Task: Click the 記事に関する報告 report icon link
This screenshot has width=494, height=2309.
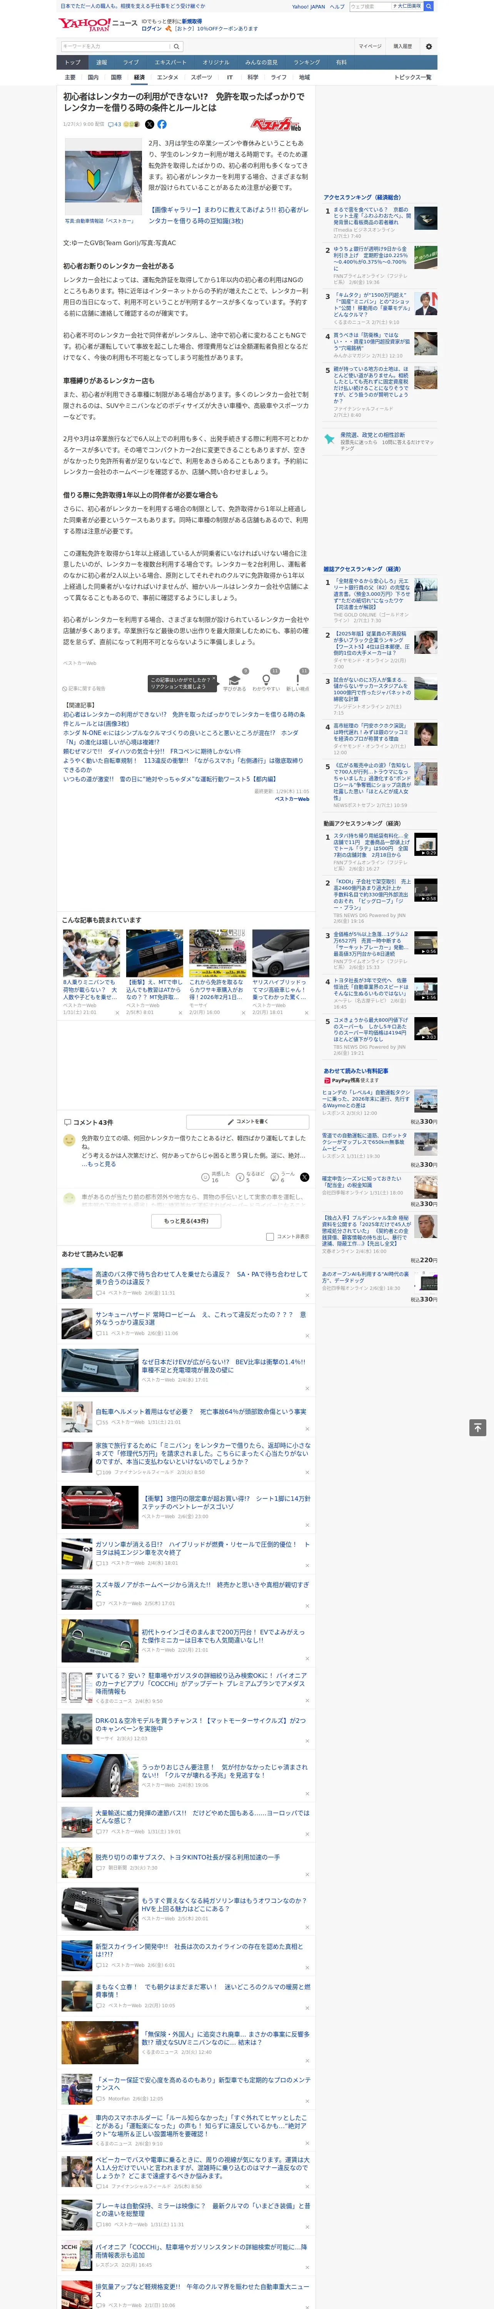Action: (x=83, y=688)
